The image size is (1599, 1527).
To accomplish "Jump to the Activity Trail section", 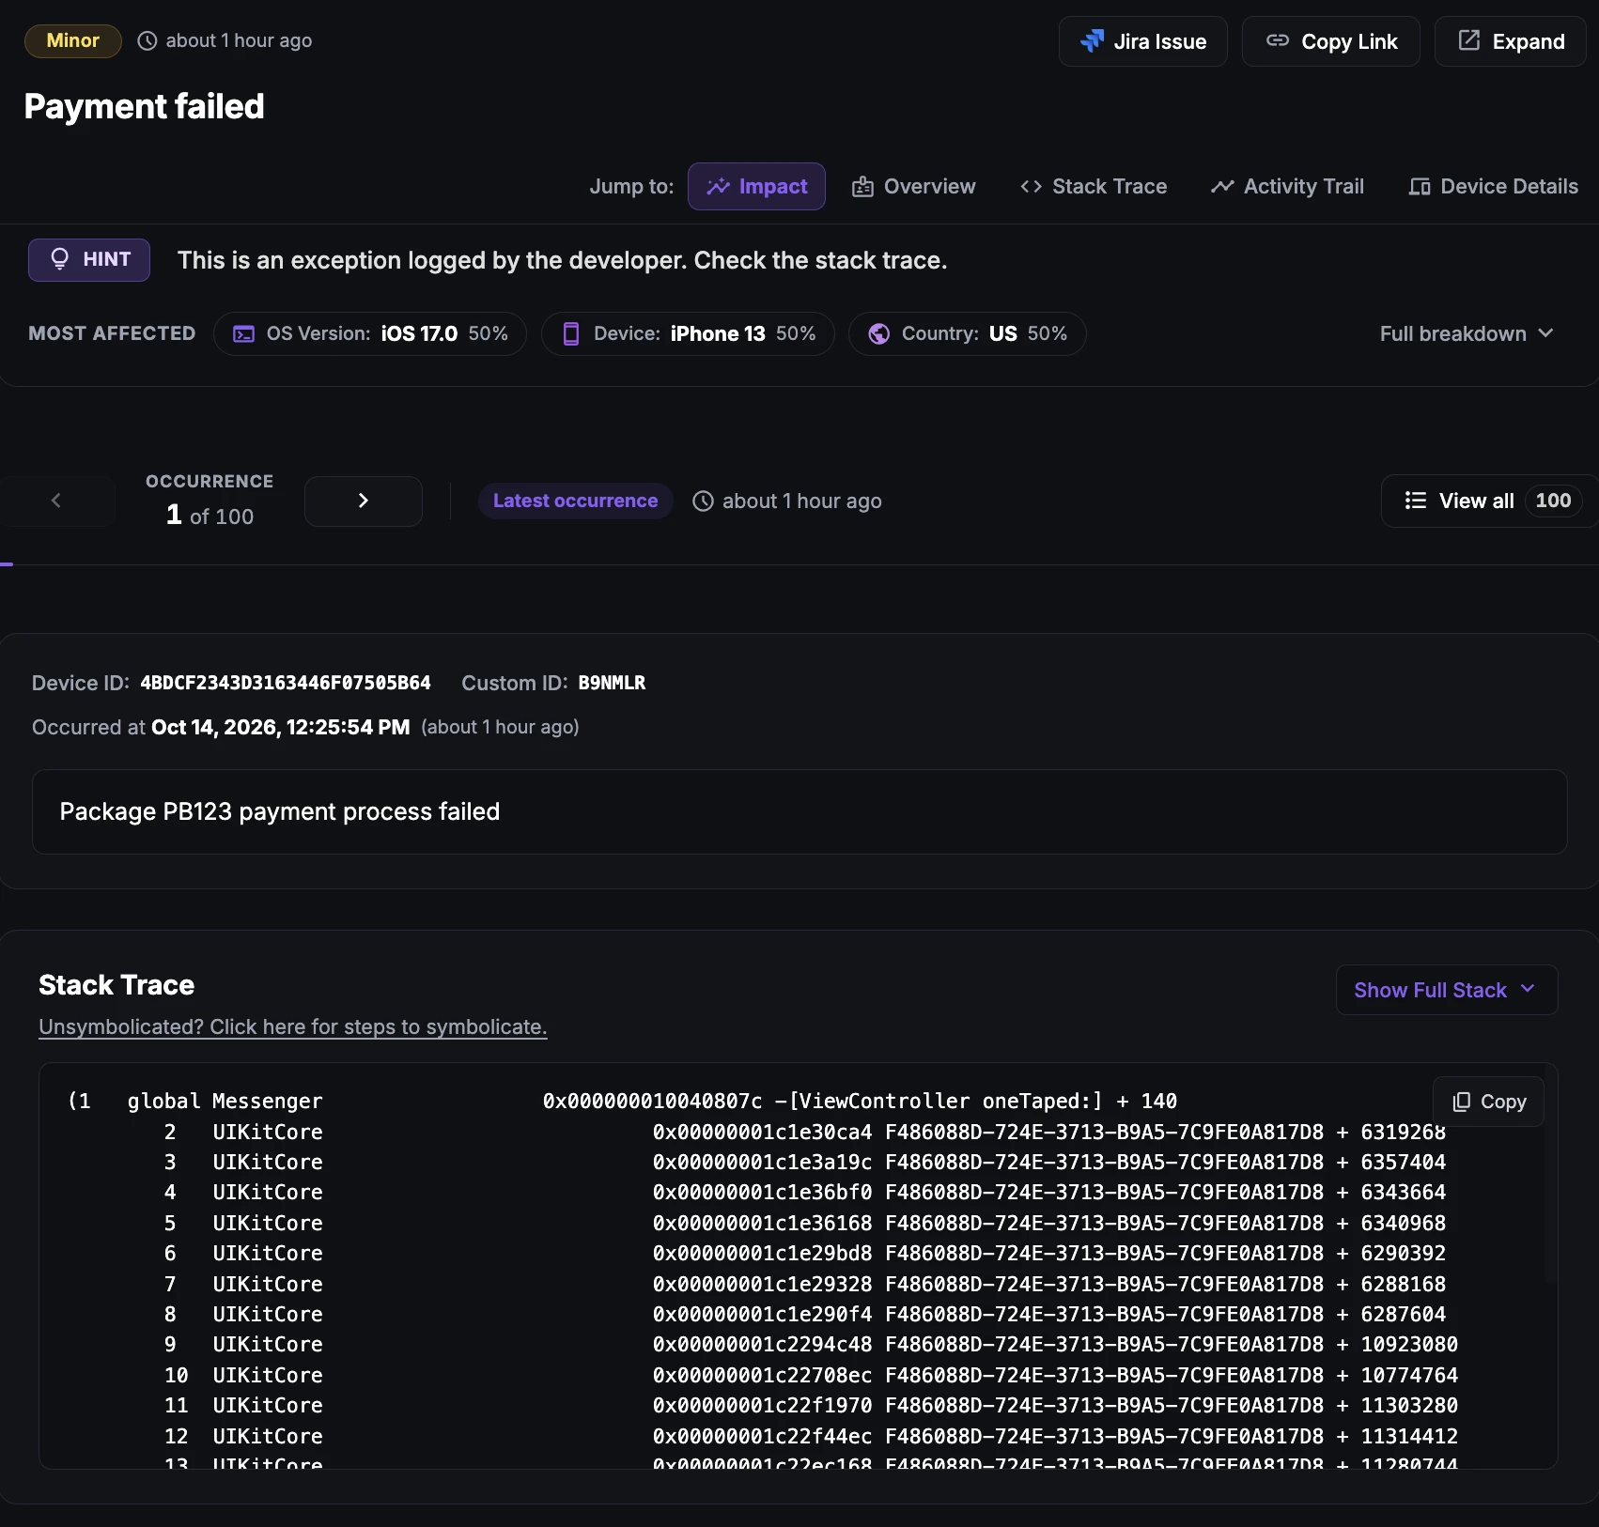I will [1287, 186].
